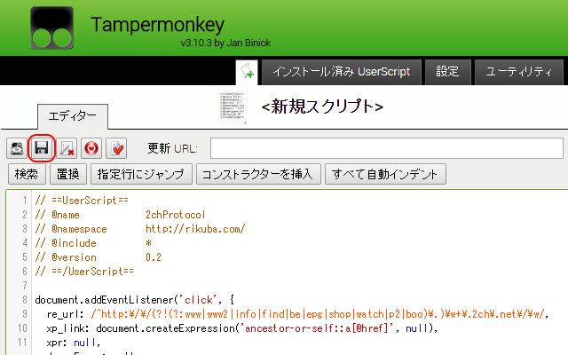Open the new script tab icon
Viewport: 568px width, 355px height.
248,72
